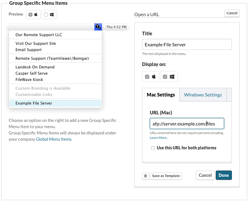This screenshot has width=248, height=201.
Task: Click the help icon in preview menu bar
Action: [98, 27]
